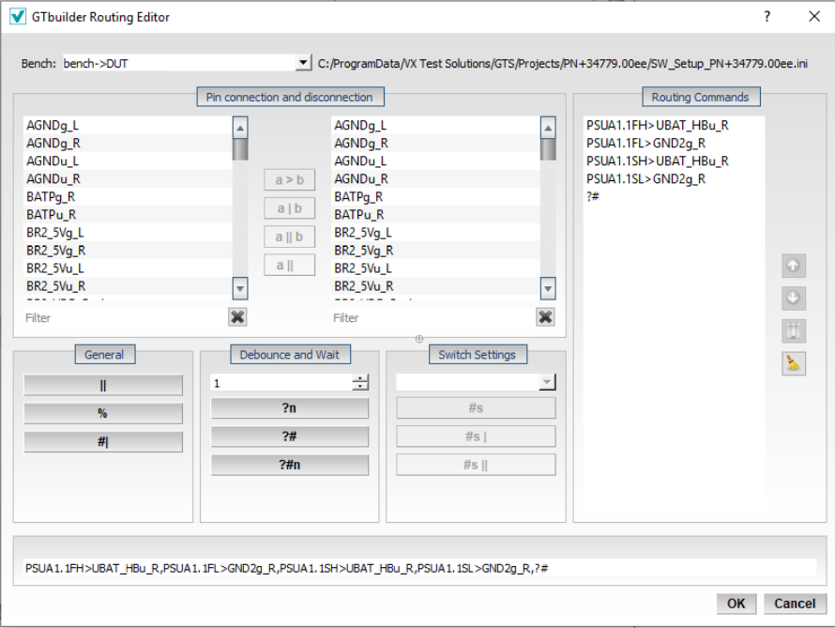Click inside the left pin list Filter field

122,316
